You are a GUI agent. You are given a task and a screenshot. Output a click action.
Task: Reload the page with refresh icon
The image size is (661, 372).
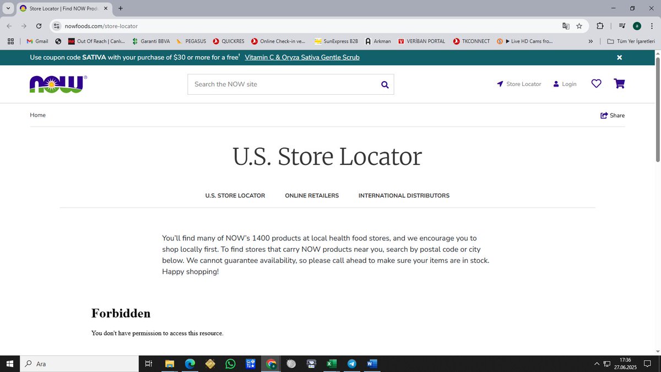click(x=39, y=26)
